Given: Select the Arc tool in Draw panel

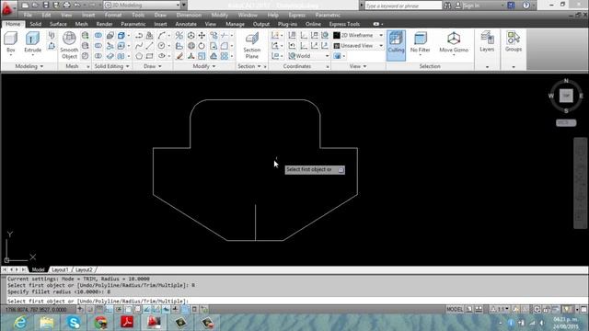Looking at the screenshot, I should click(162, 35).
